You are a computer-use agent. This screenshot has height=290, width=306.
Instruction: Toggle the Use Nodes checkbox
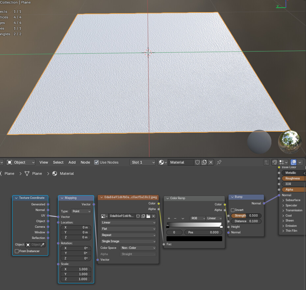tap(97, 162)
